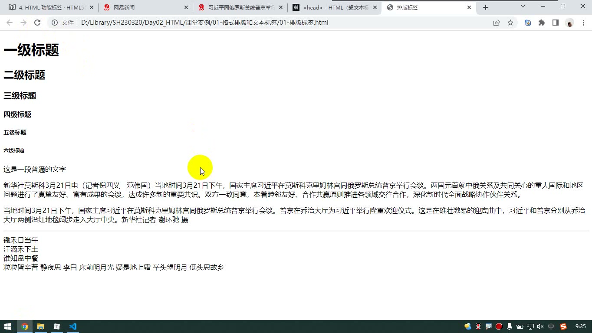Click the battery power tray icon
The image size is (592, 333).
click(x=520, y=326)
